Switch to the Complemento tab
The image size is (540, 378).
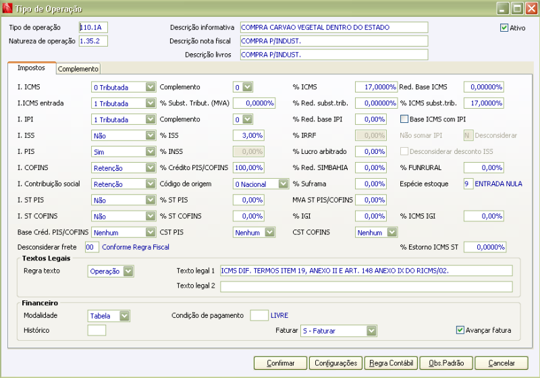pos(78,69)
